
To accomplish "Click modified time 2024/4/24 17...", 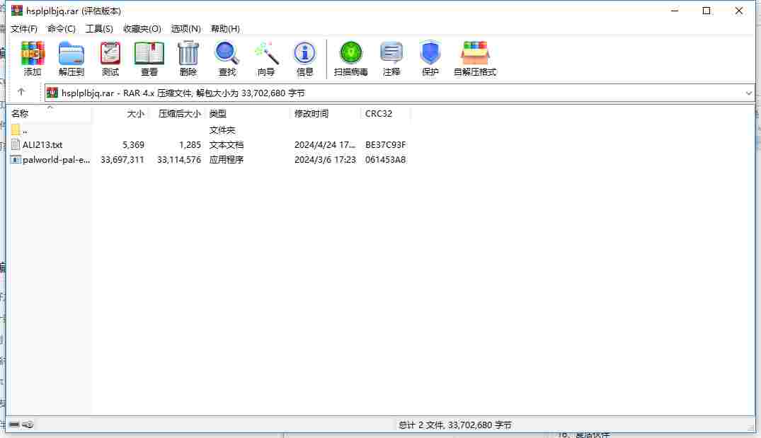I will (325, 144).
